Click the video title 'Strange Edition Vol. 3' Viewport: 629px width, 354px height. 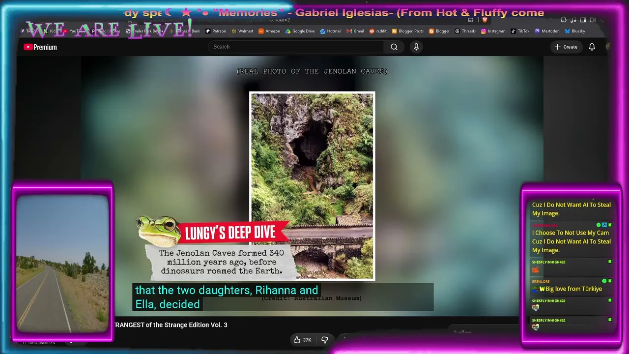click(171, 325)
